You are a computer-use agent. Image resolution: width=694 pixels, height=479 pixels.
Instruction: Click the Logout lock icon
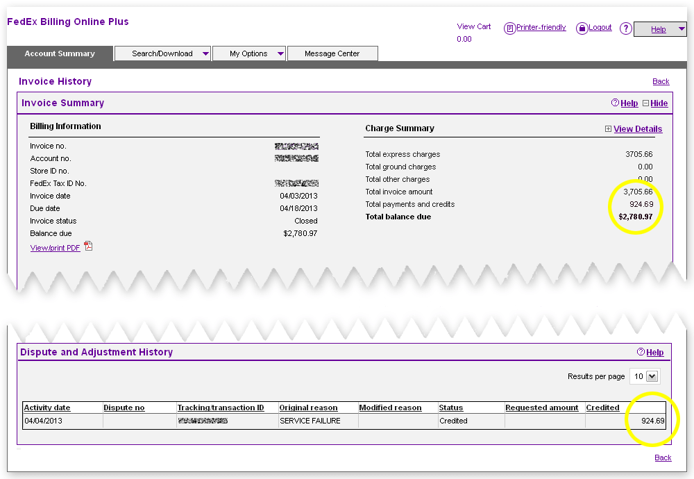[582, 28]
